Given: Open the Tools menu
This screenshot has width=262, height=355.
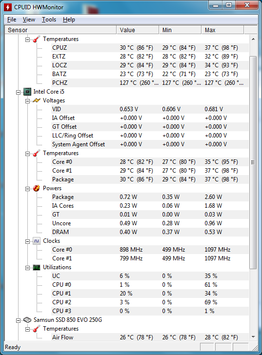Looking at the screenshot, I should (x=49, y=20).
